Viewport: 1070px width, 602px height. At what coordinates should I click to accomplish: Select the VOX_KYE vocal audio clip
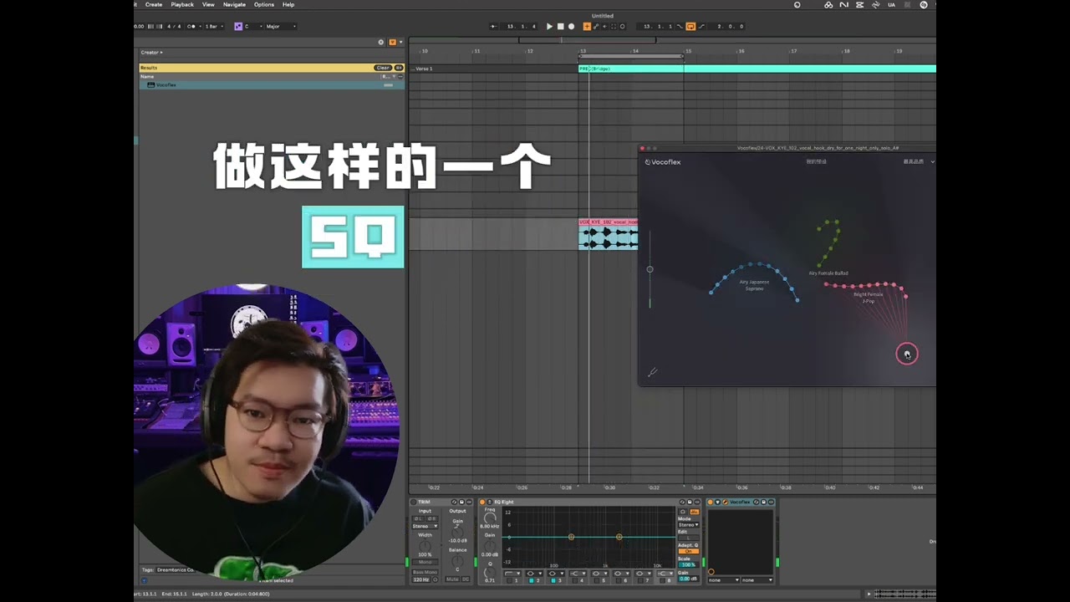(609, 234)
